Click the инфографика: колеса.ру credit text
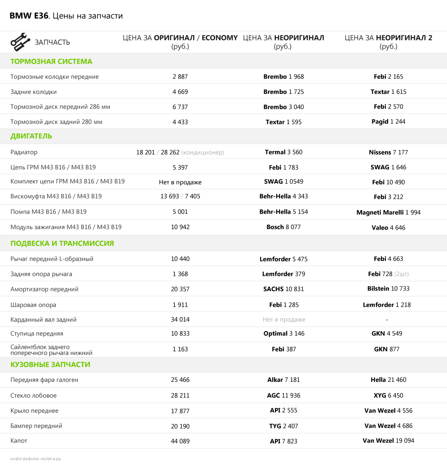Image resolution: width=447 pixels, height=469 pixels. point(35,459)
